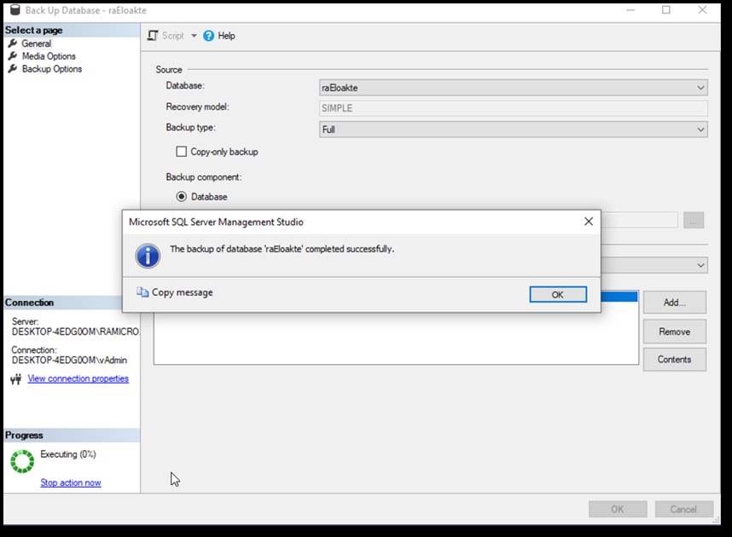This screenshot has height=537, width=732.
Task: Click the blue information icon in dialog
Action: coord(148,256)
